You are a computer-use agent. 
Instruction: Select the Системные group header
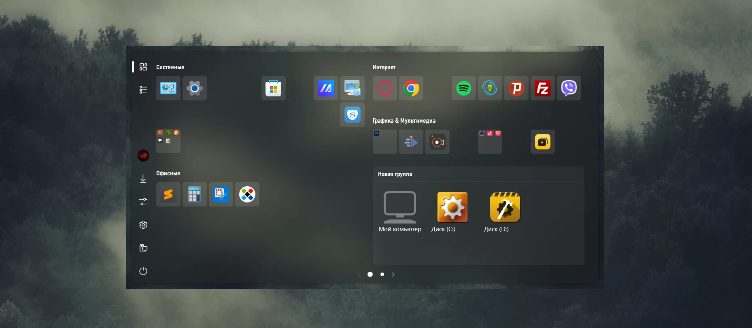(170, 67)
